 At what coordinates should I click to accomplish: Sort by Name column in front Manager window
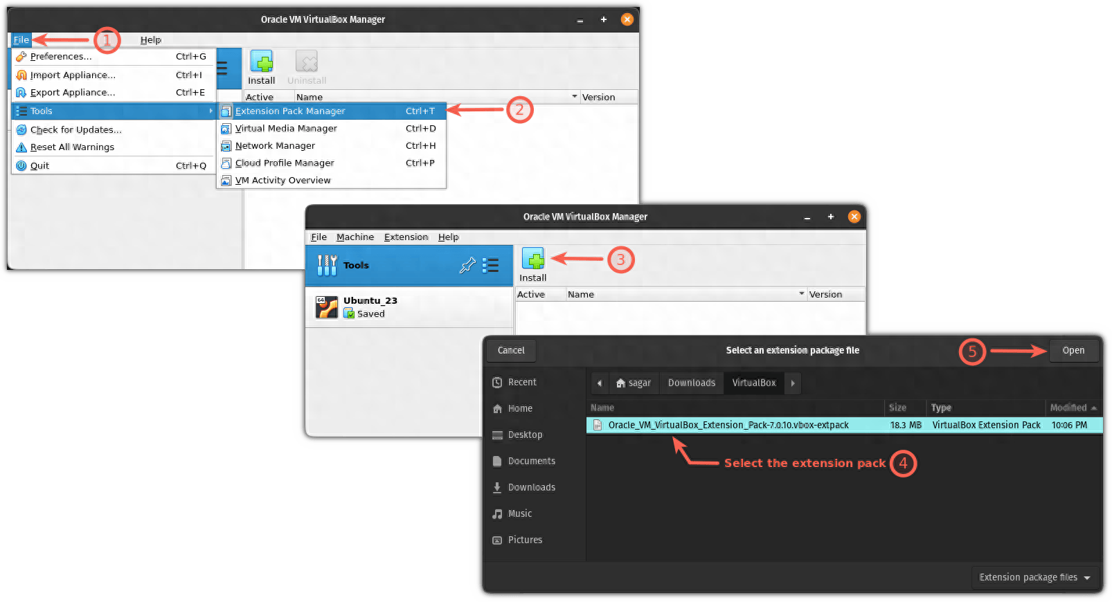[x=686, y=294]
